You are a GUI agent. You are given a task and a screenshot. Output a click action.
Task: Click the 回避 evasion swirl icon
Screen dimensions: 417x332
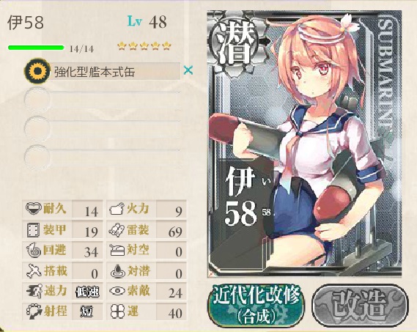pyautogui.click(x=33, y=251)
